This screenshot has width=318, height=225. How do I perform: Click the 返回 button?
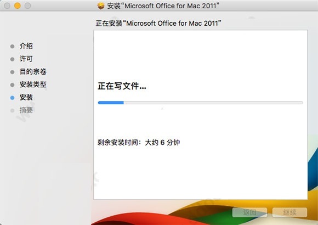pos(249,212)
